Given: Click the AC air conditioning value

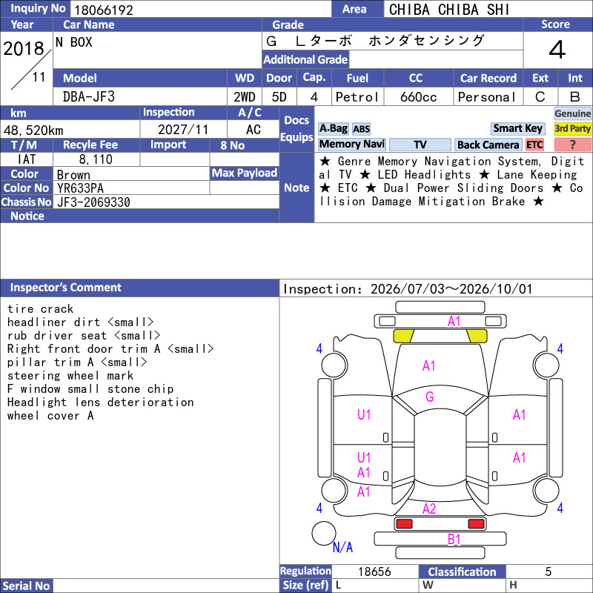Looking at the screenshot, I should point(254,130).
